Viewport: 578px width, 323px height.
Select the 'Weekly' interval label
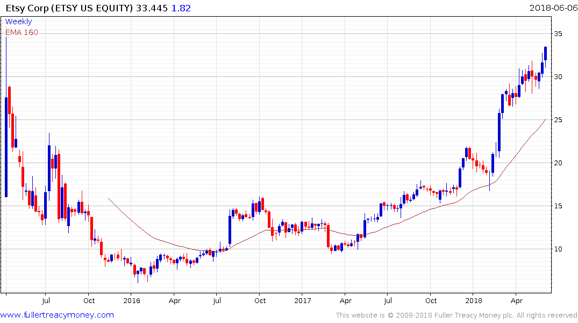coord(18,22)
